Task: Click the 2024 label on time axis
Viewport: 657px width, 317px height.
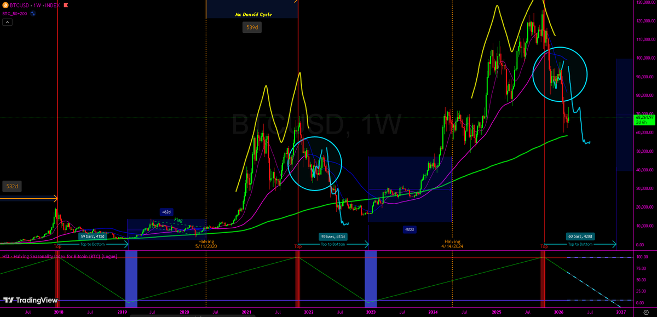Action: tap(433, 312)
